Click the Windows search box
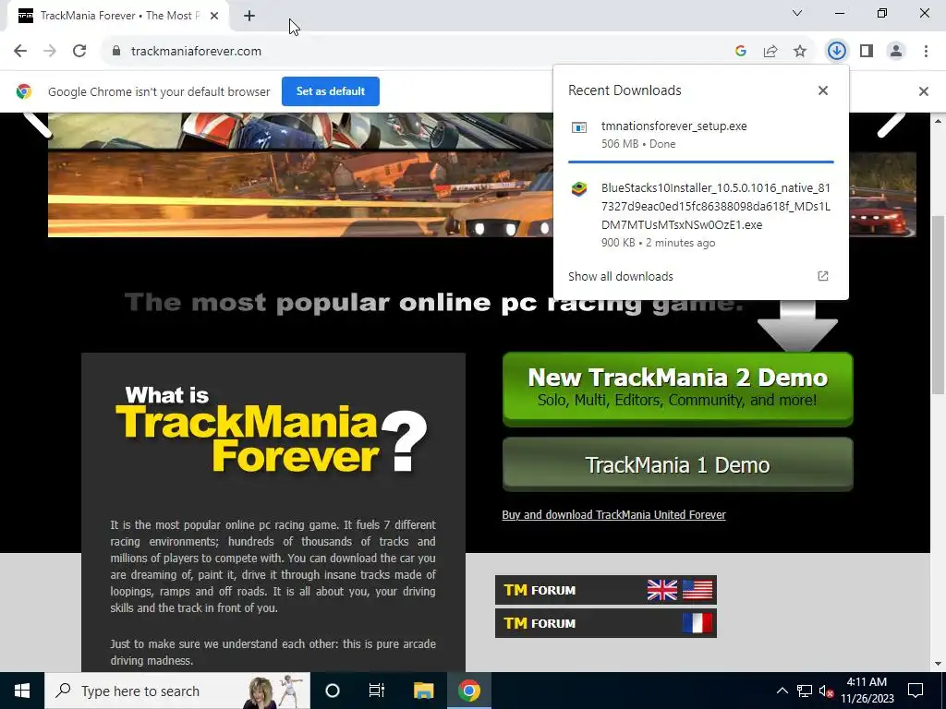 (x=177, y=691)
